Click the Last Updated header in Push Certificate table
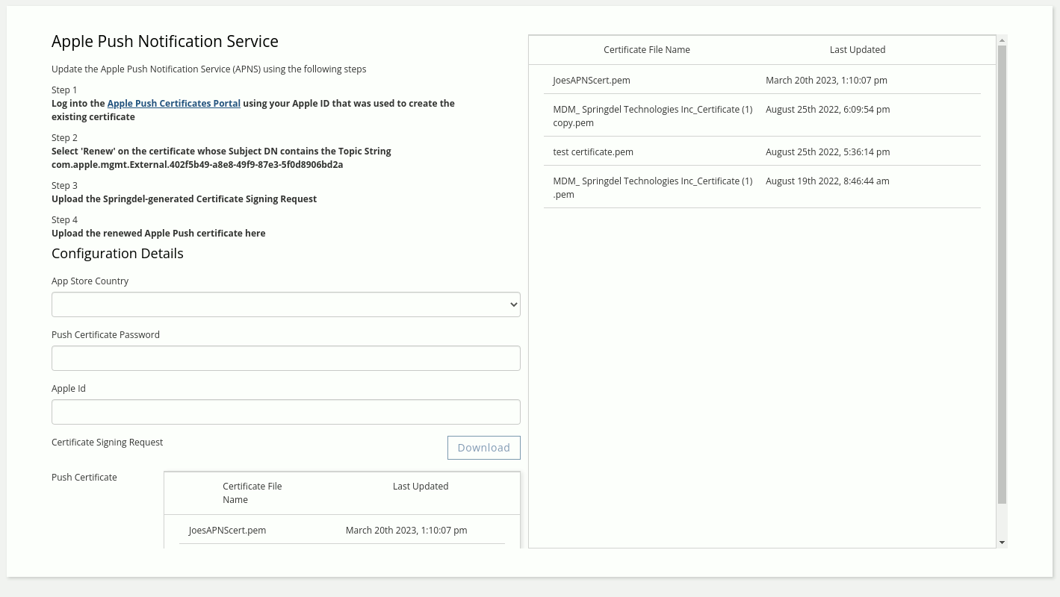1060x597 pixels. tap(420, 486)
